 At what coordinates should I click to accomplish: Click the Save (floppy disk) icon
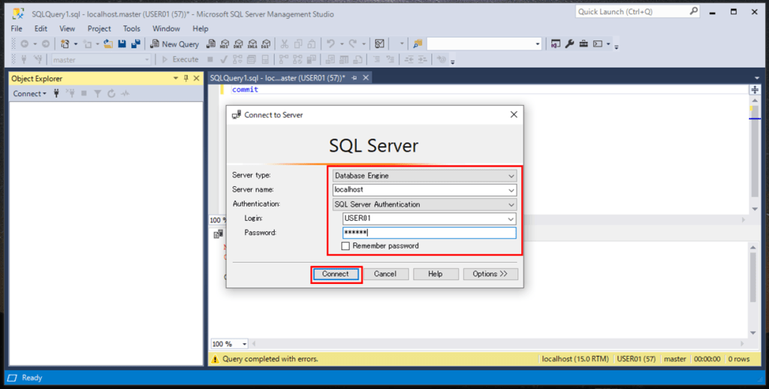point(122,44)
